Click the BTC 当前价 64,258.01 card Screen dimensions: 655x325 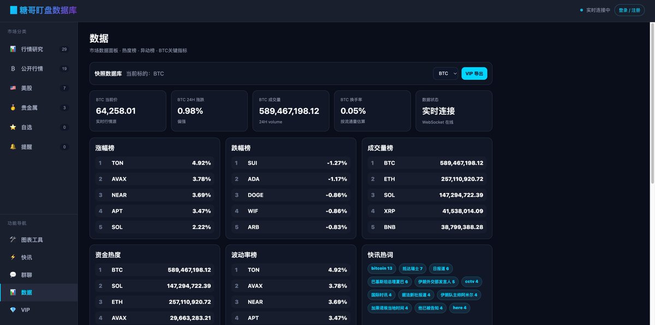[128, 111]
